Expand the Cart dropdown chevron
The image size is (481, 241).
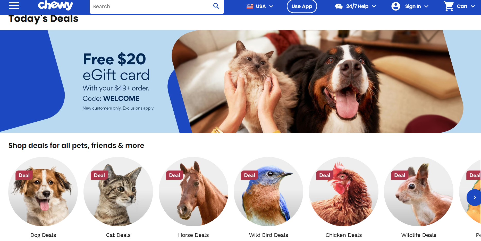point(473,6)
